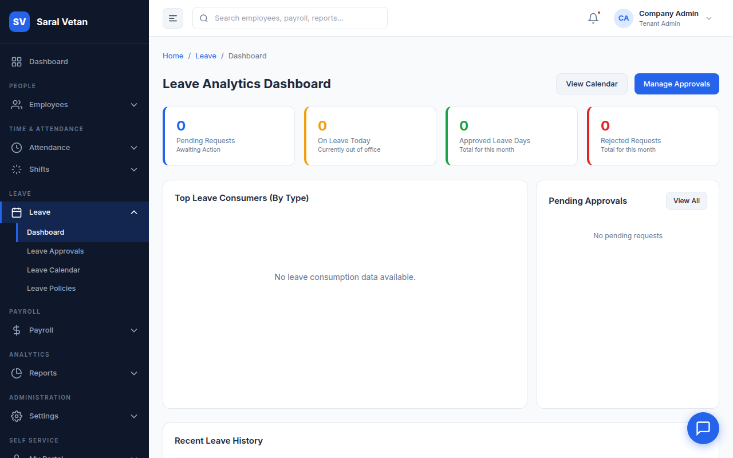Viewport: 733px width, 458px height.
Task: Click Top Leave Consumers (By Type) heading
Action: coord(242,198)
